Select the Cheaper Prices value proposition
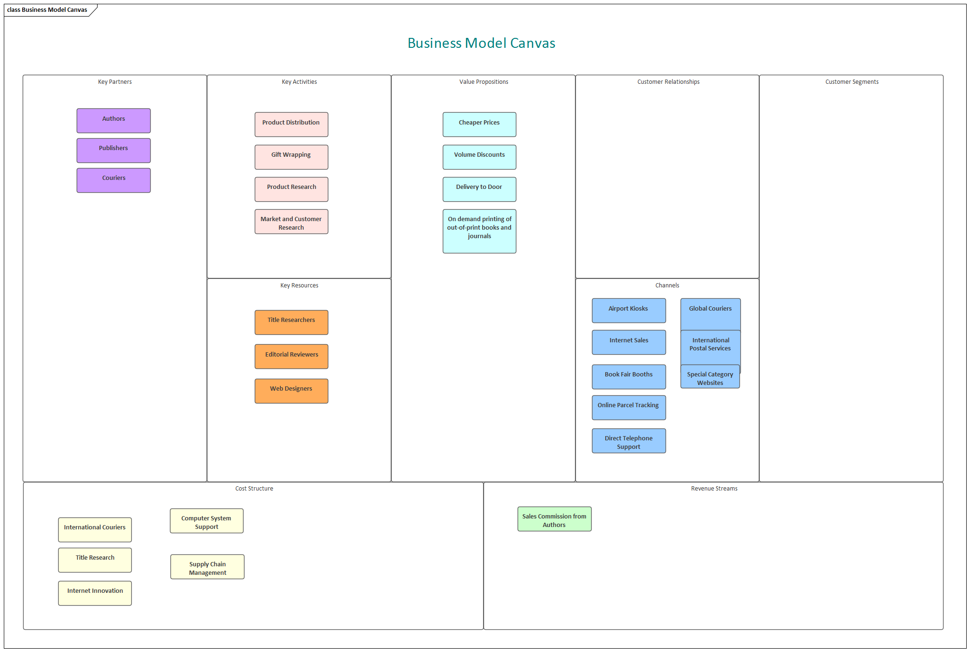Screen dimensions: 970x652 [x=479, y=124]
